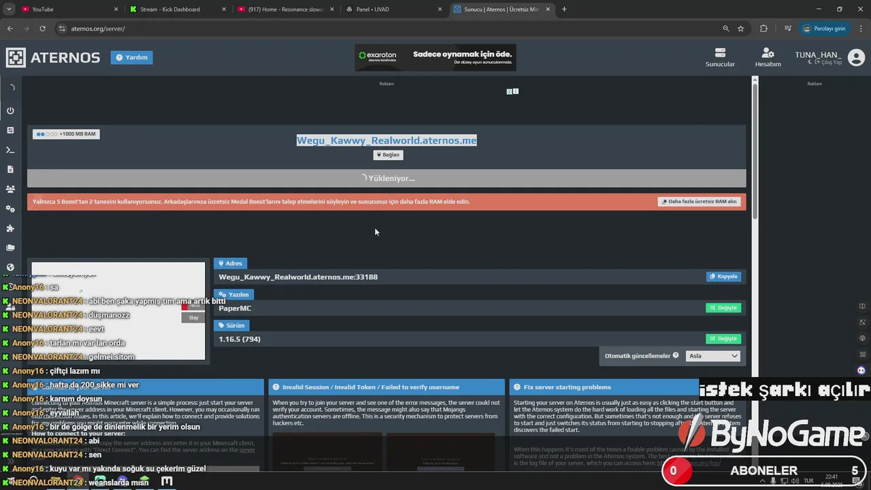Screen dimensions: 871x490
Task: Open Otomatik güncellemeler dropdown set to Asla
Action: 712,355
